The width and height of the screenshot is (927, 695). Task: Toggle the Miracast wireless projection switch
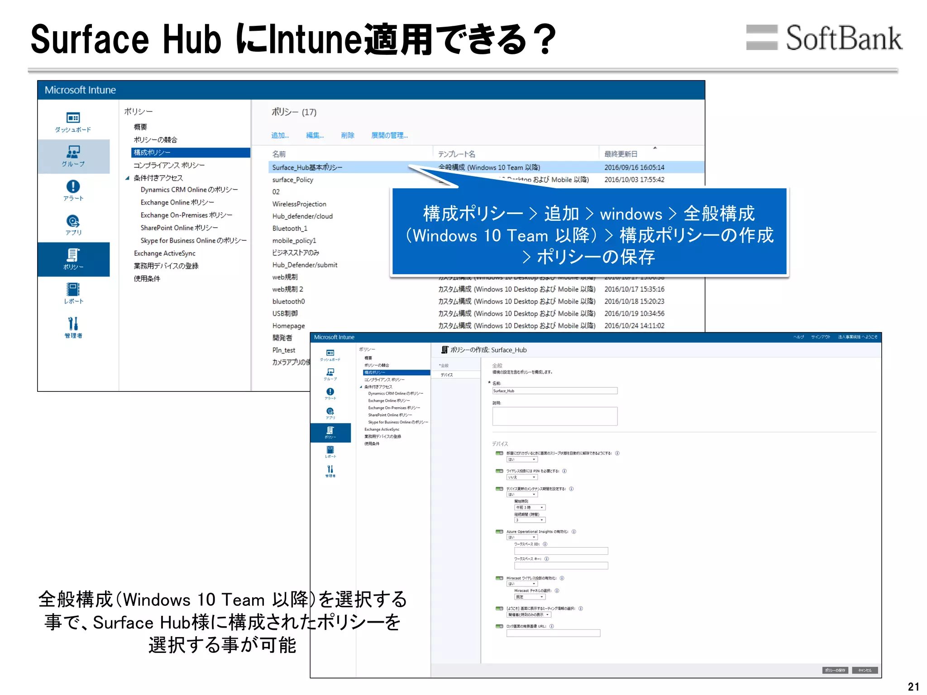click(499, 578)
